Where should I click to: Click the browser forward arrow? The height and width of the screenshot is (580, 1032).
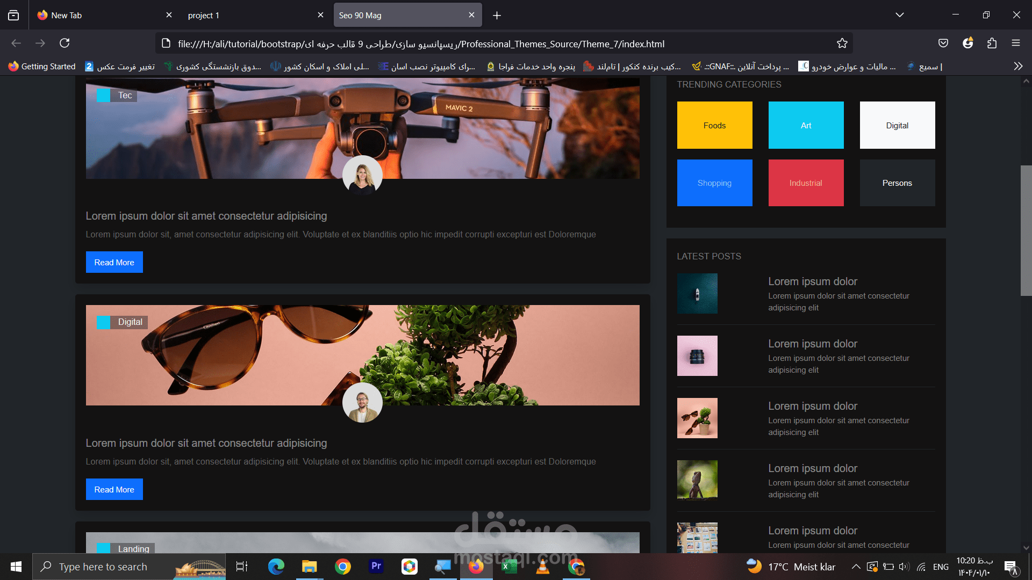(x=40, y=43)
